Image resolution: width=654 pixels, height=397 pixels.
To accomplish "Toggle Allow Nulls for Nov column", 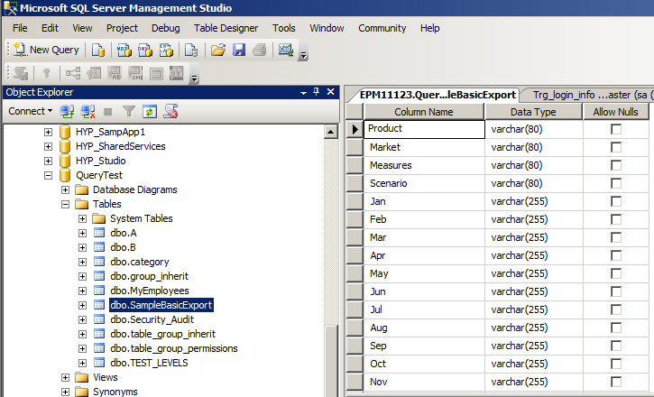I will click(615, 382).
